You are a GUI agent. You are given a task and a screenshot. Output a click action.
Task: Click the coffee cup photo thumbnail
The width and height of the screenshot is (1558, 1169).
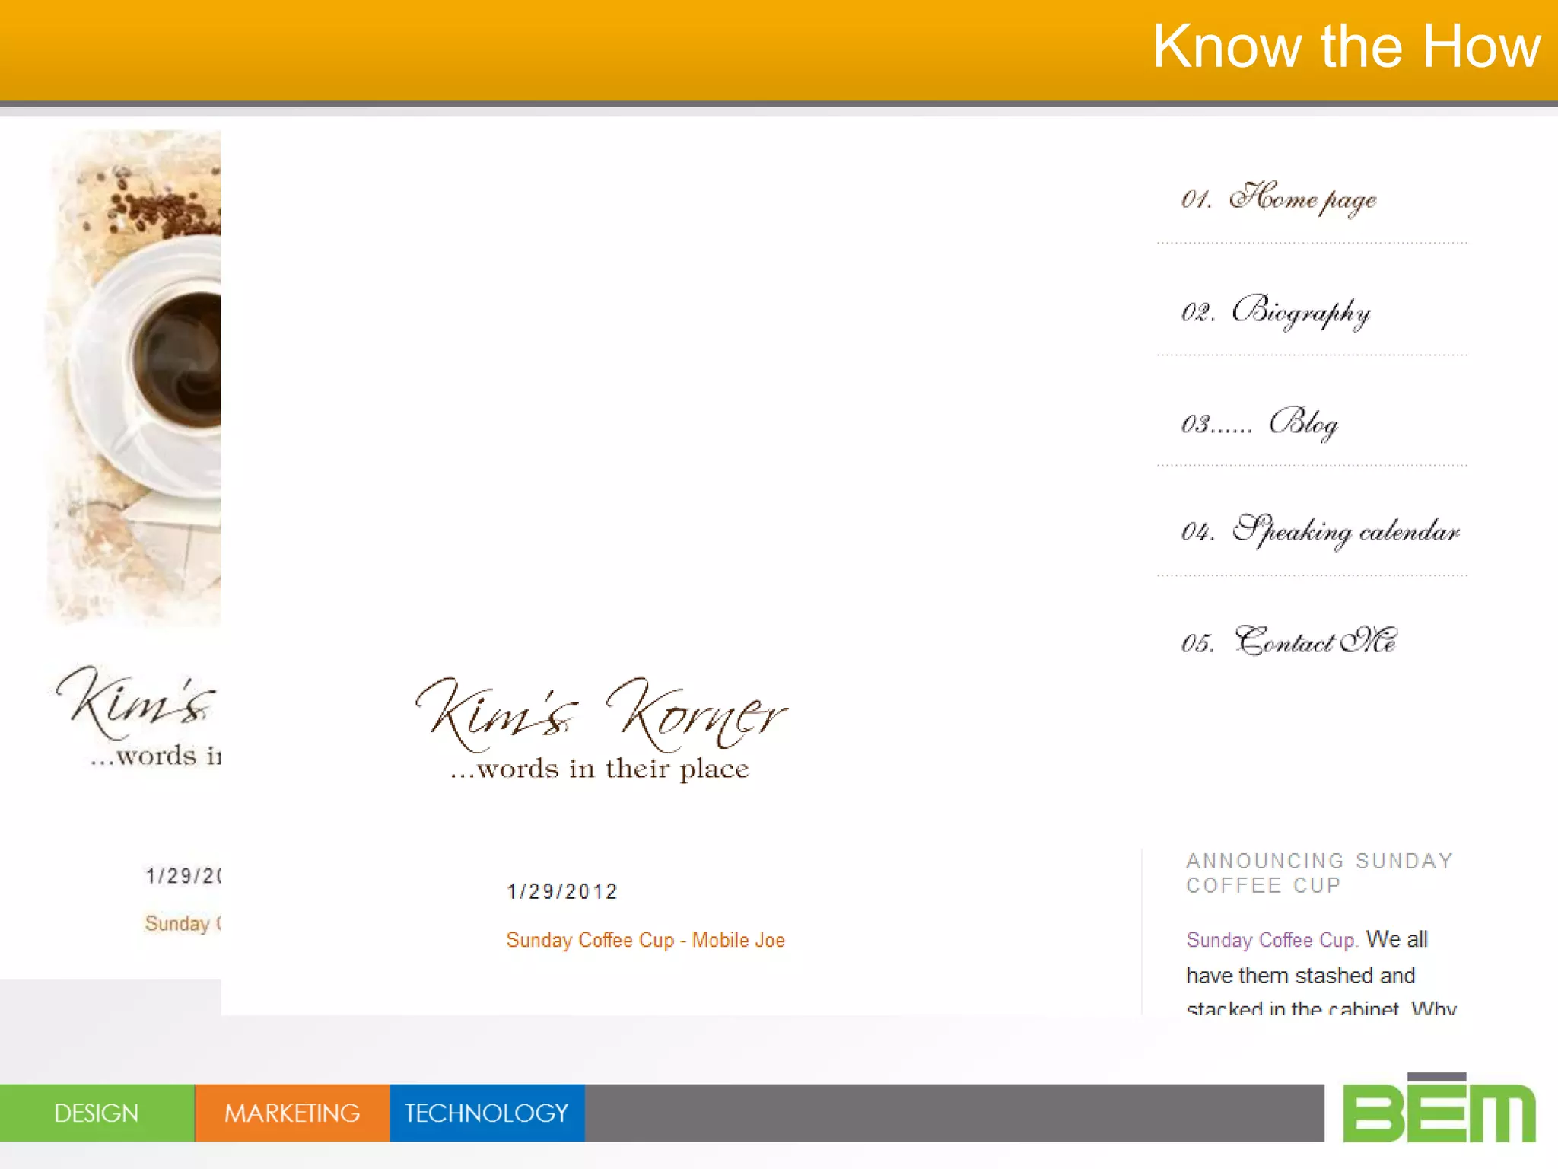[x=134, y=378]
